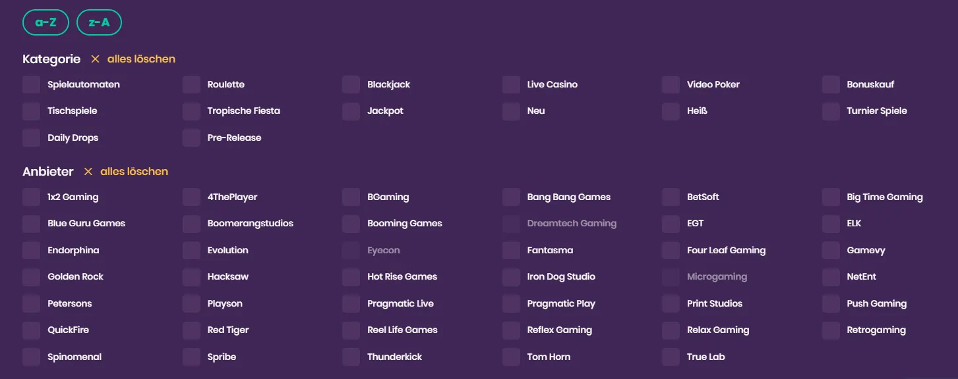The height and width of the screenshot is (379, 958).
Task: Tick the Push Gaming checkbox
Action: coord(831,304)
